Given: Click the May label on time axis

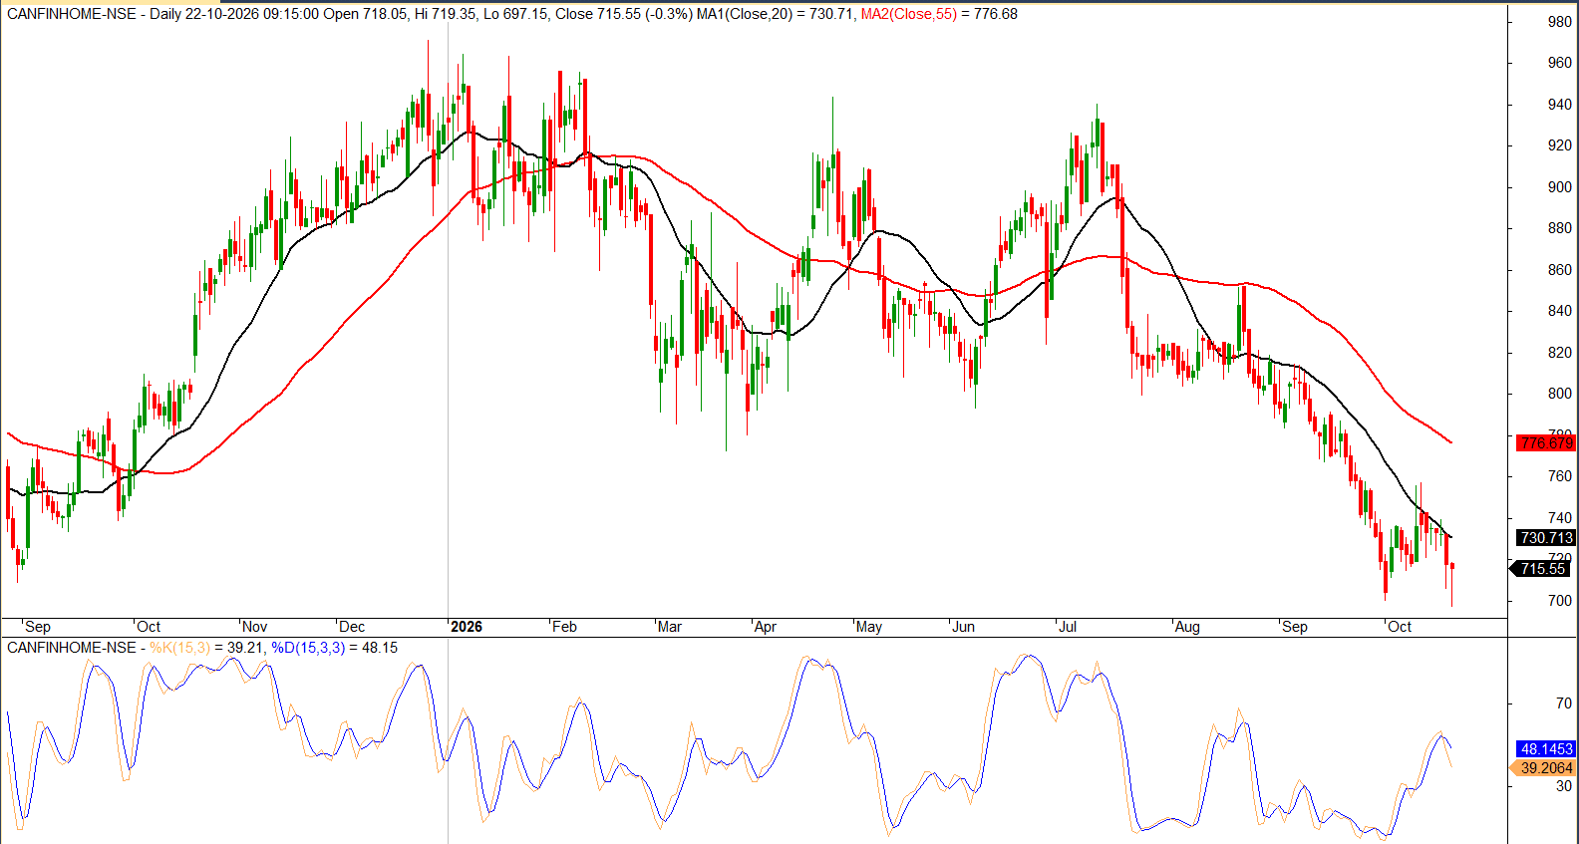Looking at the screenshot, I should pyautogui.click(x=869, y=627).
